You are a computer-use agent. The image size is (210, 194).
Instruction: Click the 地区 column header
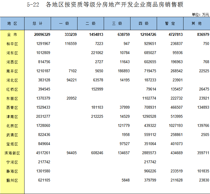tap(12, 24)
